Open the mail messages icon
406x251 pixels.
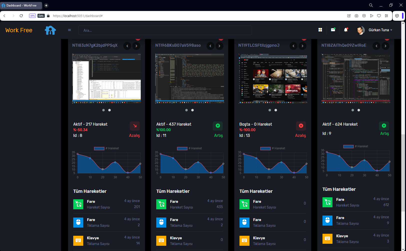tap(333, 30)
